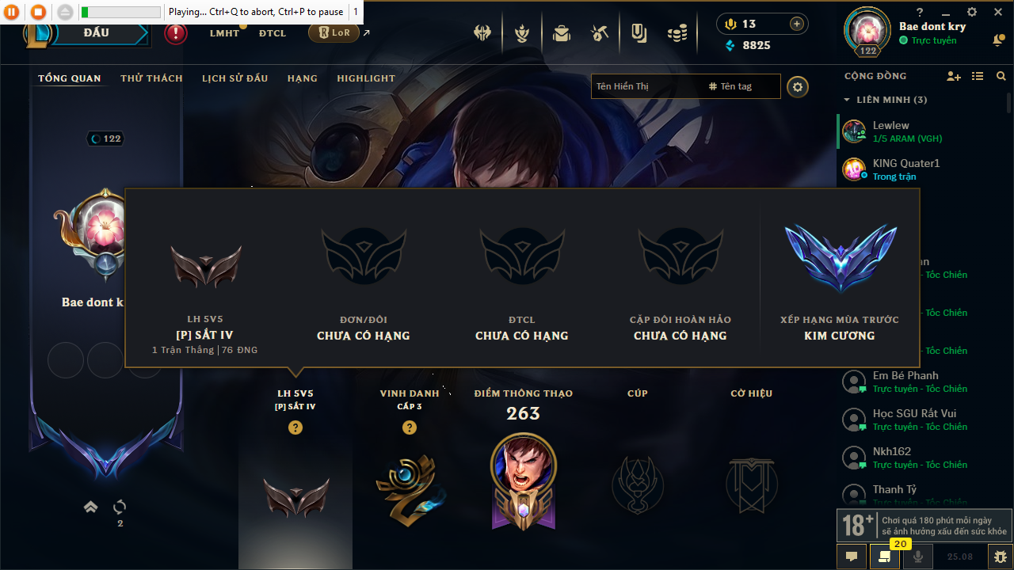Image resolution: width=1014 pixels, height=570 pixels.
Task: Toggle the chat bubble panel button
Action: (852, 557)
